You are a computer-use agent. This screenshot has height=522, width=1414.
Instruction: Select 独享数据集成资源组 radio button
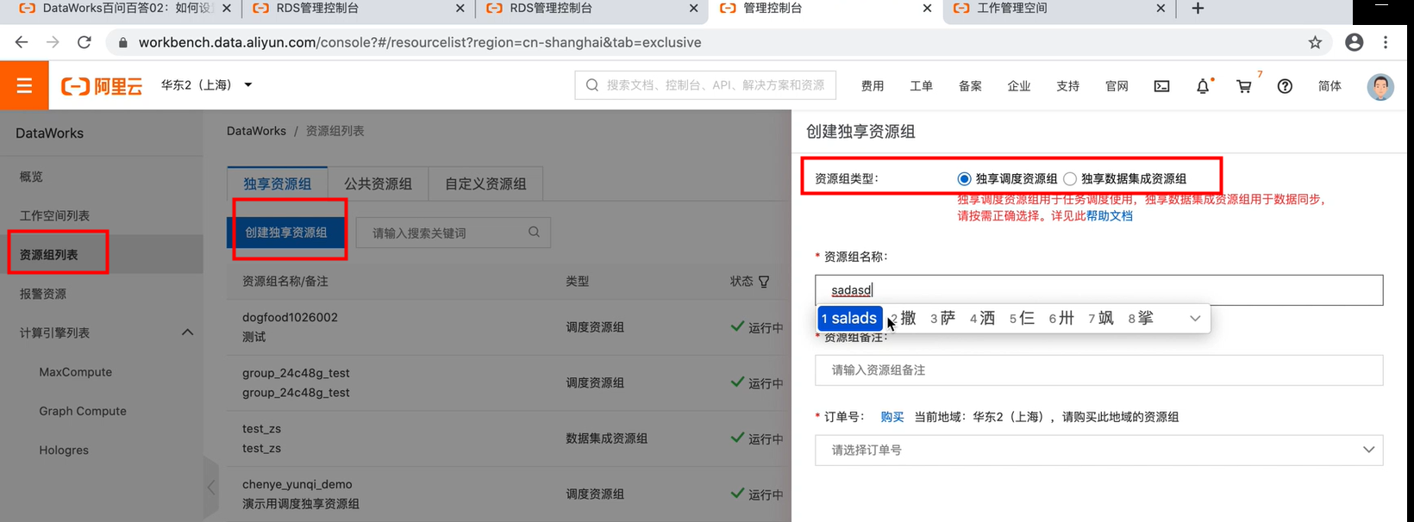(1070, 179)
